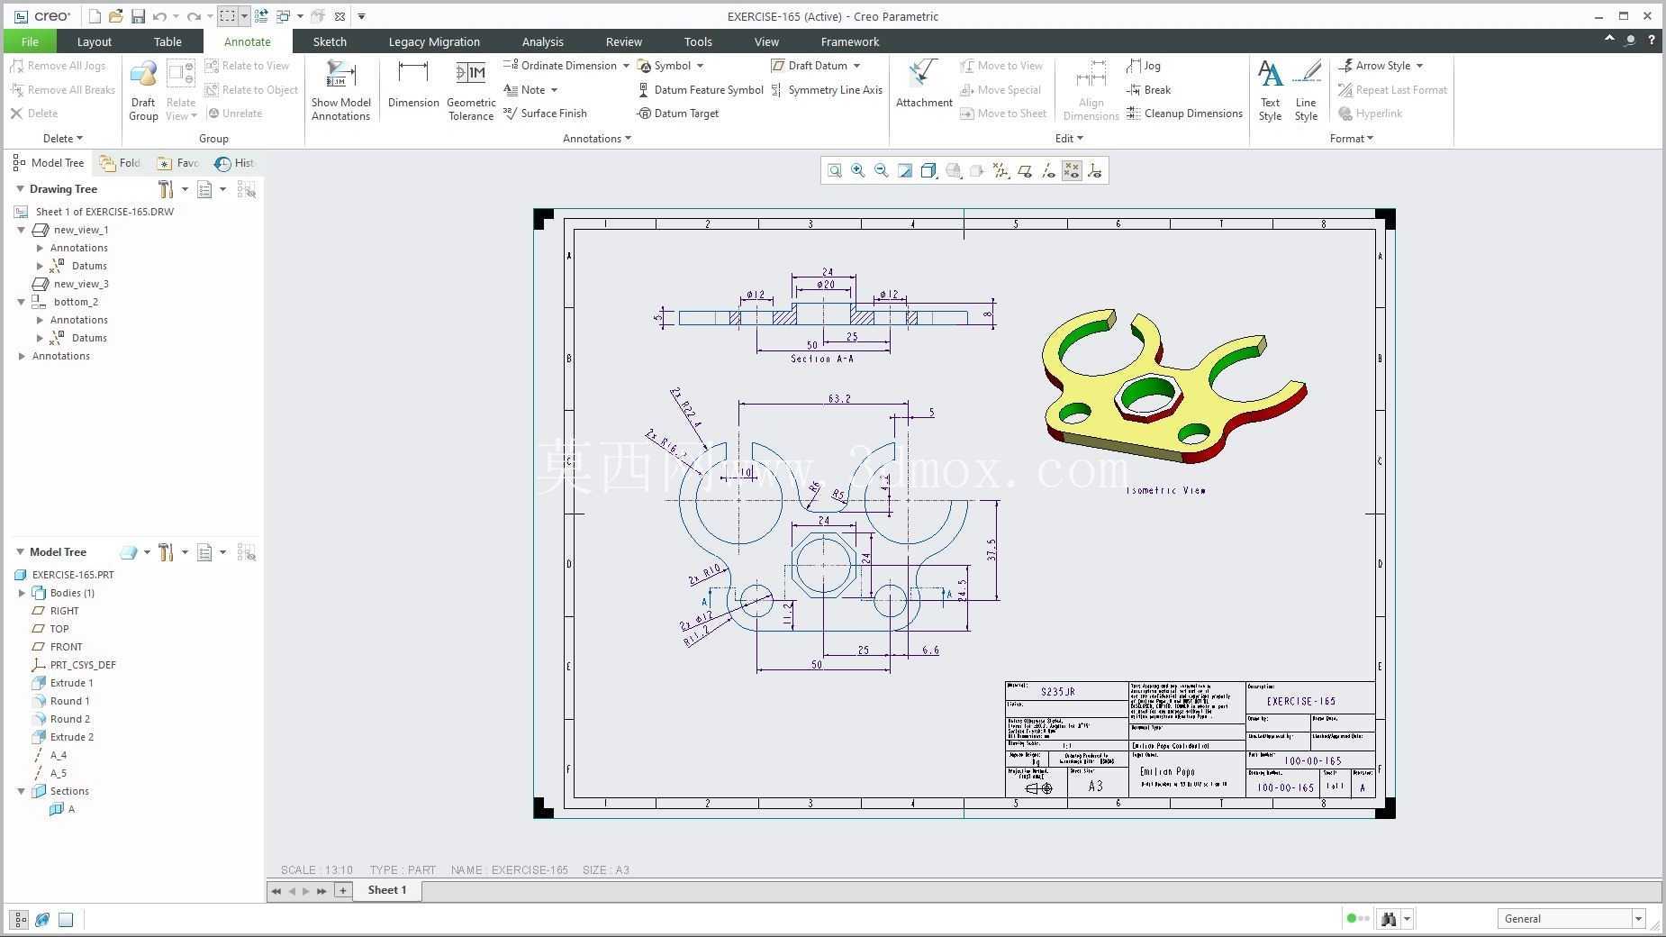1666x937 pixels.
Task: Zoom out using graphics toolbar
Action: (882, 170)
